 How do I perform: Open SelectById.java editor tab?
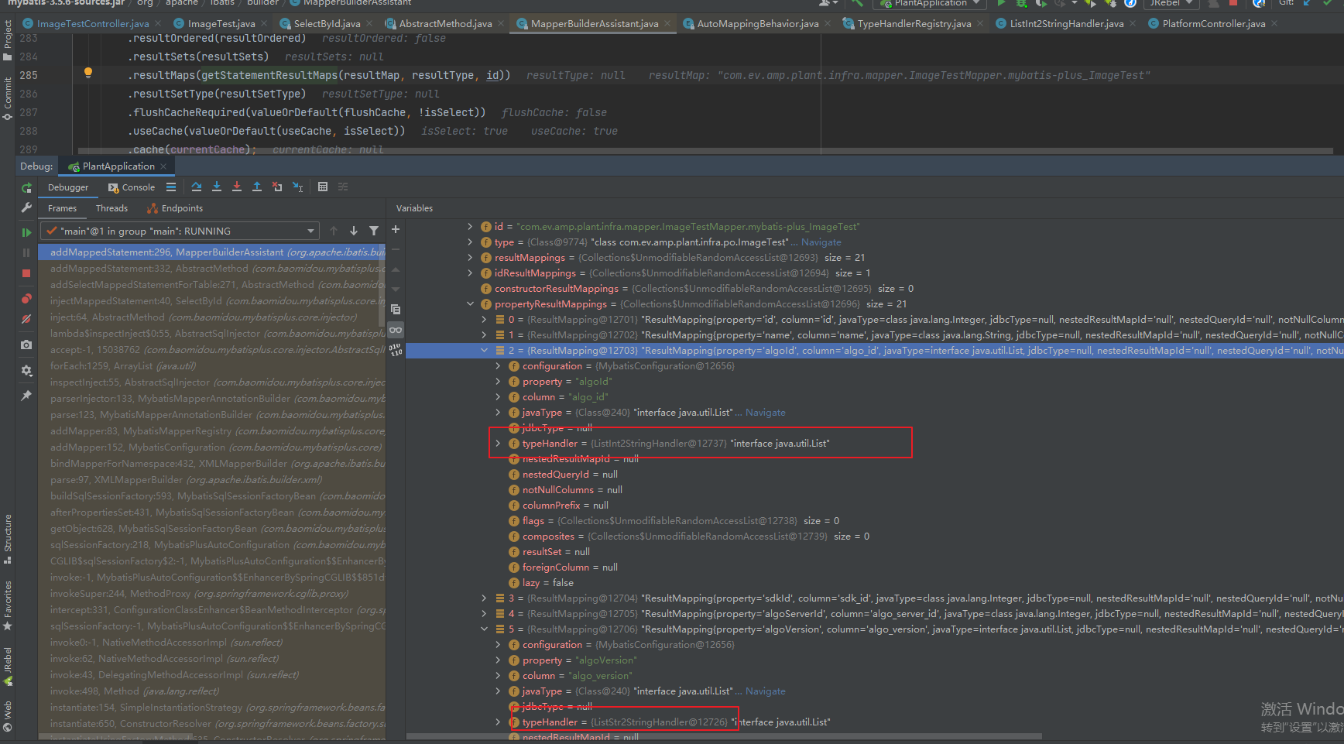327,24
